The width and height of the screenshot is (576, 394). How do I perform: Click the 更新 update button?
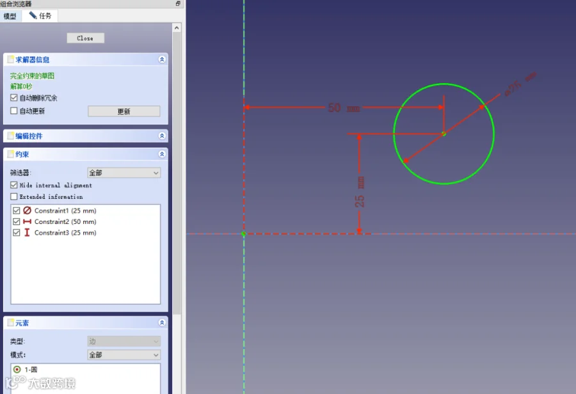pyautogui.click(x=124, y=111)
